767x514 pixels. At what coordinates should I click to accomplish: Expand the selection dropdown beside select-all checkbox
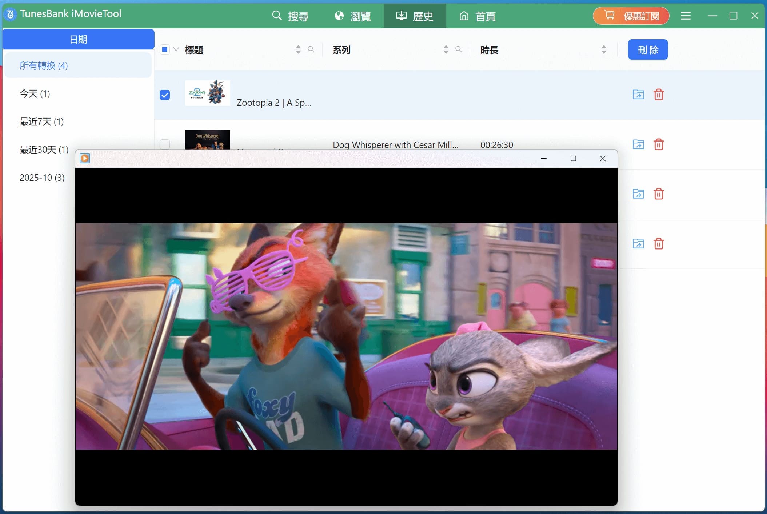tap(176, 49)
